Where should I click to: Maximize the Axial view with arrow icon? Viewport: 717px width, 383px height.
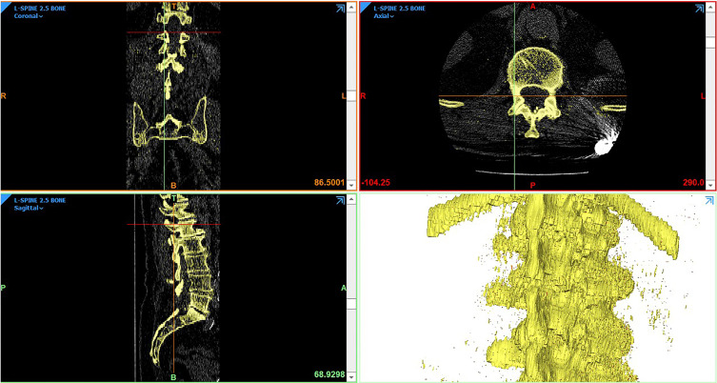[x=699, y=9]
